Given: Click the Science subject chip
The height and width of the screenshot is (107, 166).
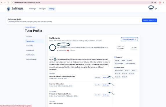Looking at the screenshot, I should click(x=129, y=60).
